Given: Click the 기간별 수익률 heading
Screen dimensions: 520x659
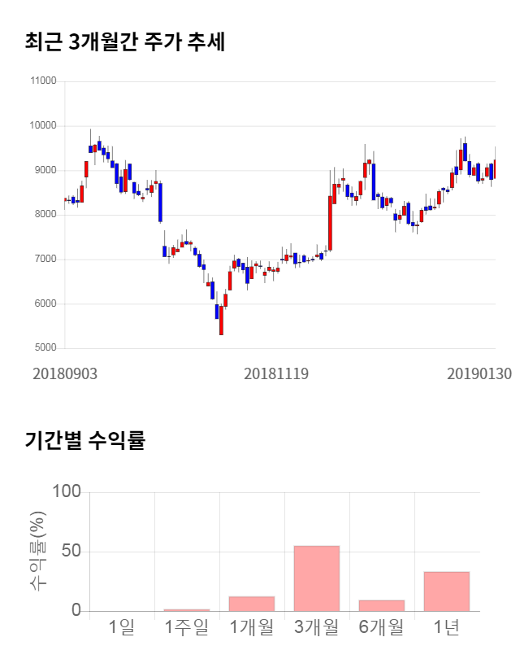Looking at the screenshot, I should [x=84, y=442].
